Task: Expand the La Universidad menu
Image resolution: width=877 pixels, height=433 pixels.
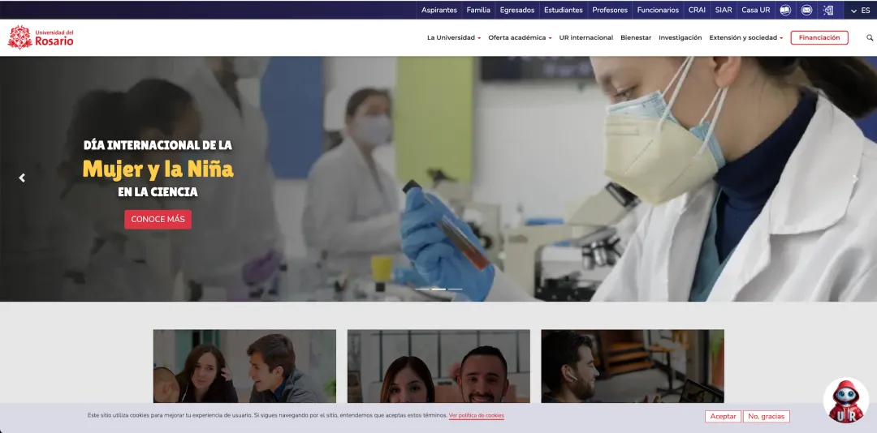Action: 453,38
